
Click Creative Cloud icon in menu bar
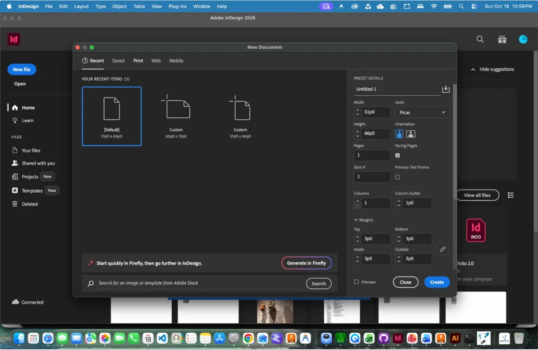tap(354, 6)
